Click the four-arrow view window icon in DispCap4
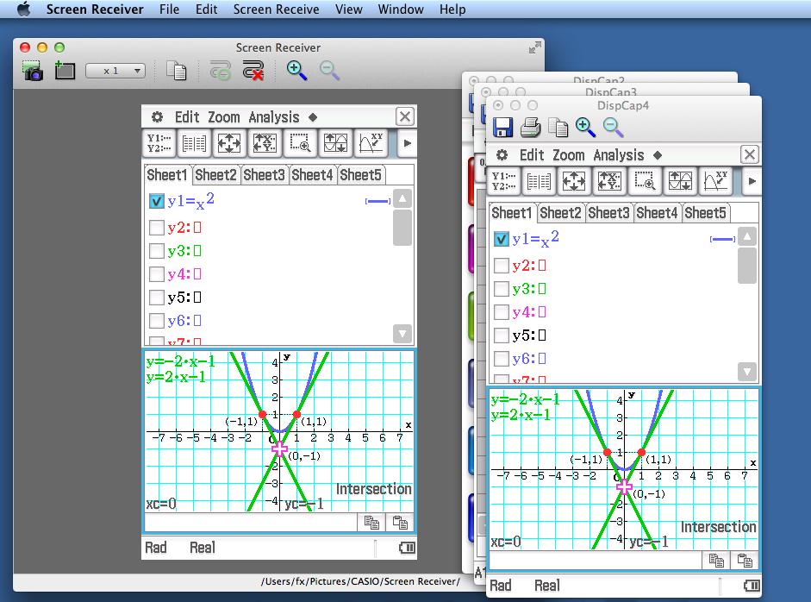The height and width of the screenshot is (602, 811). [x=574, y=181]
